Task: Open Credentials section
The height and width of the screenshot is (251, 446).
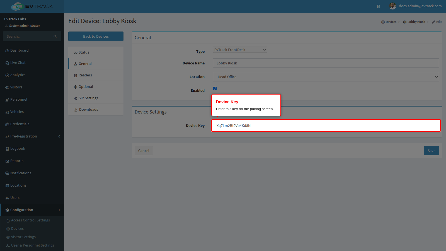Action: tap(32, 124)
